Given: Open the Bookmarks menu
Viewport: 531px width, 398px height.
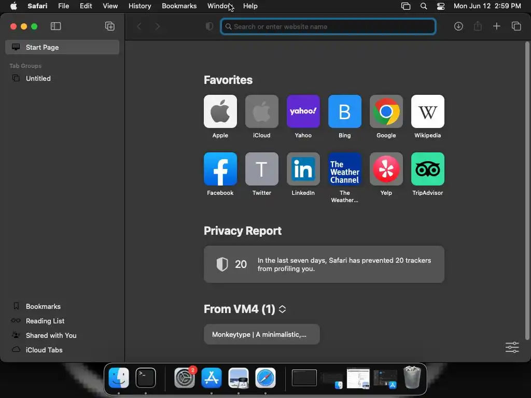Looking at the screenshot, I should (179, 6).
